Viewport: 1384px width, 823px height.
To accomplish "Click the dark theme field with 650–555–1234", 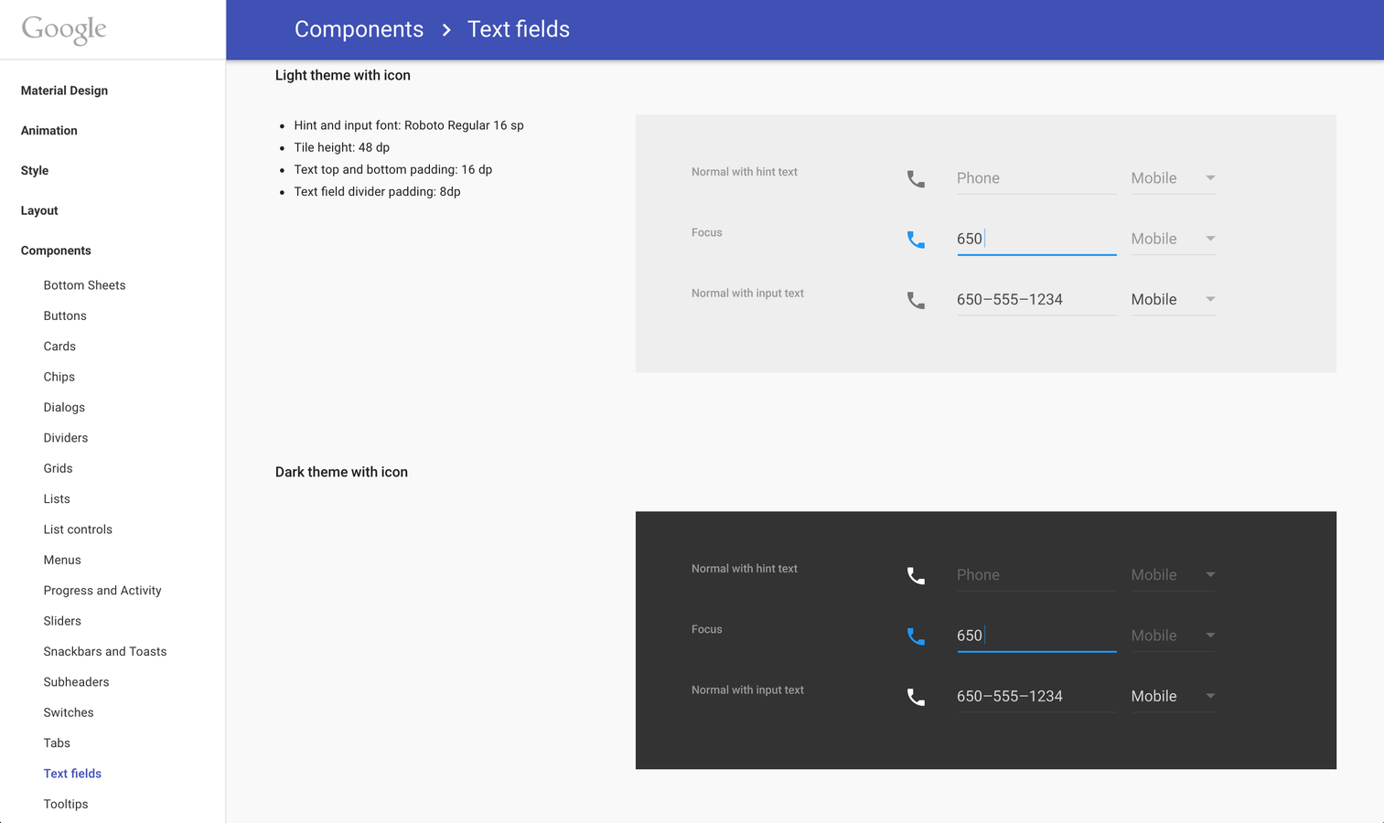I will pyautogui.click(x=1036, y=696).
